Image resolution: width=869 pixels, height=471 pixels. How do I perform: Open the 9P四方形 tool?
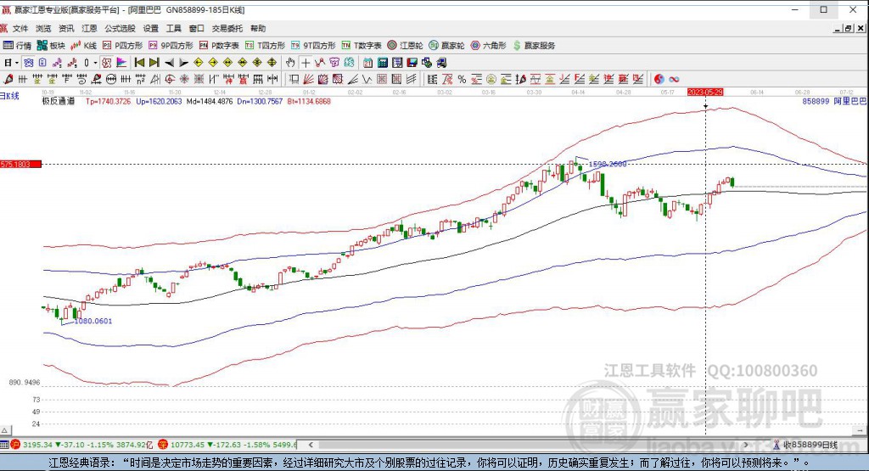click(x=170, y=46)
